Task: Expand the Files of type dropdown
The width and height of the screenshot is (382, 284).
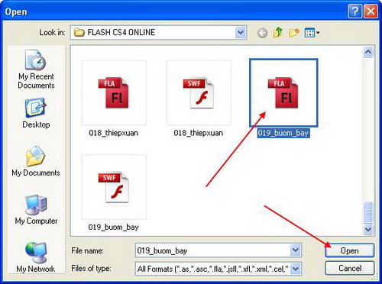Action: (x=296, y=269)
